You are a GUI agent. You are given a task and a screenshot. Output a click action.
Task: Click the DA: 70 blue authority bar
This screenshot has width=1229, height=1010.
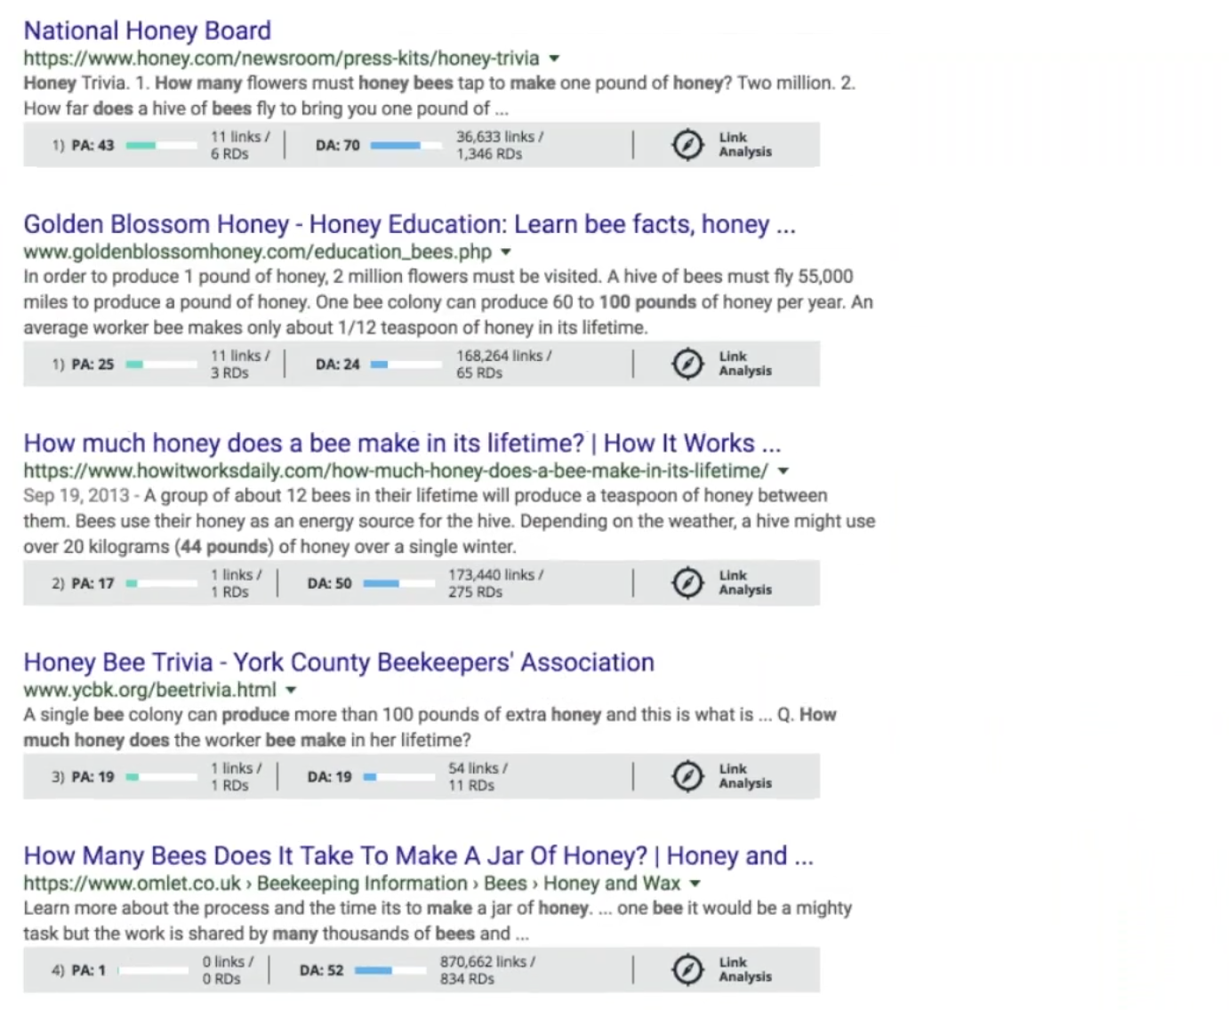396,145
